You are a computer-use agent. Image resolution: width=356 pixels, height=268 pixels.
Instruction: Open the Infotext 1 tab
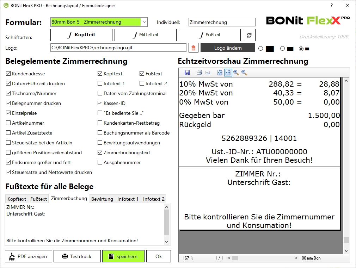pos(128,199)
